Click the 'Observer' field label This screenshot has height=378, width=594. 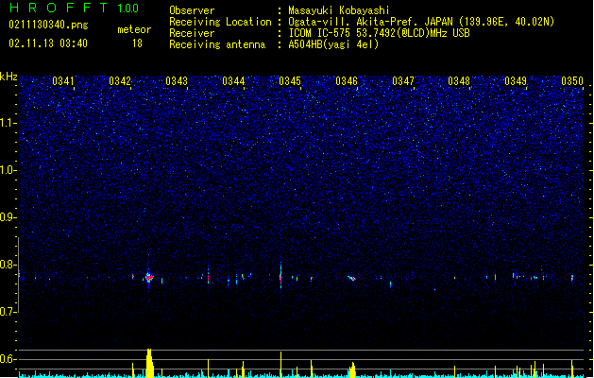pyautogui.click(x=192, y=10)
